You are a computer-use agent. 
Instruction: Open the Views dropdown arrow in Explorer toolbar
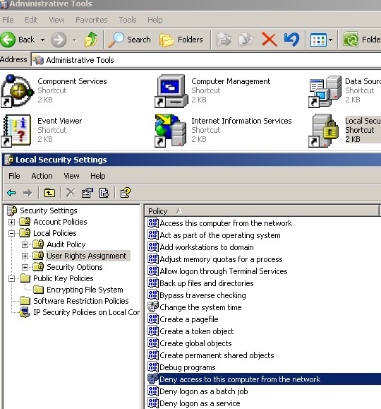[x=330, y=40]
